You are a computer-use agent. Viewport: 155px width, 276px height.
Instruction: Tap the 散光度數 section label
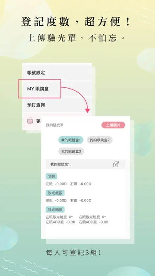(55, 193)
